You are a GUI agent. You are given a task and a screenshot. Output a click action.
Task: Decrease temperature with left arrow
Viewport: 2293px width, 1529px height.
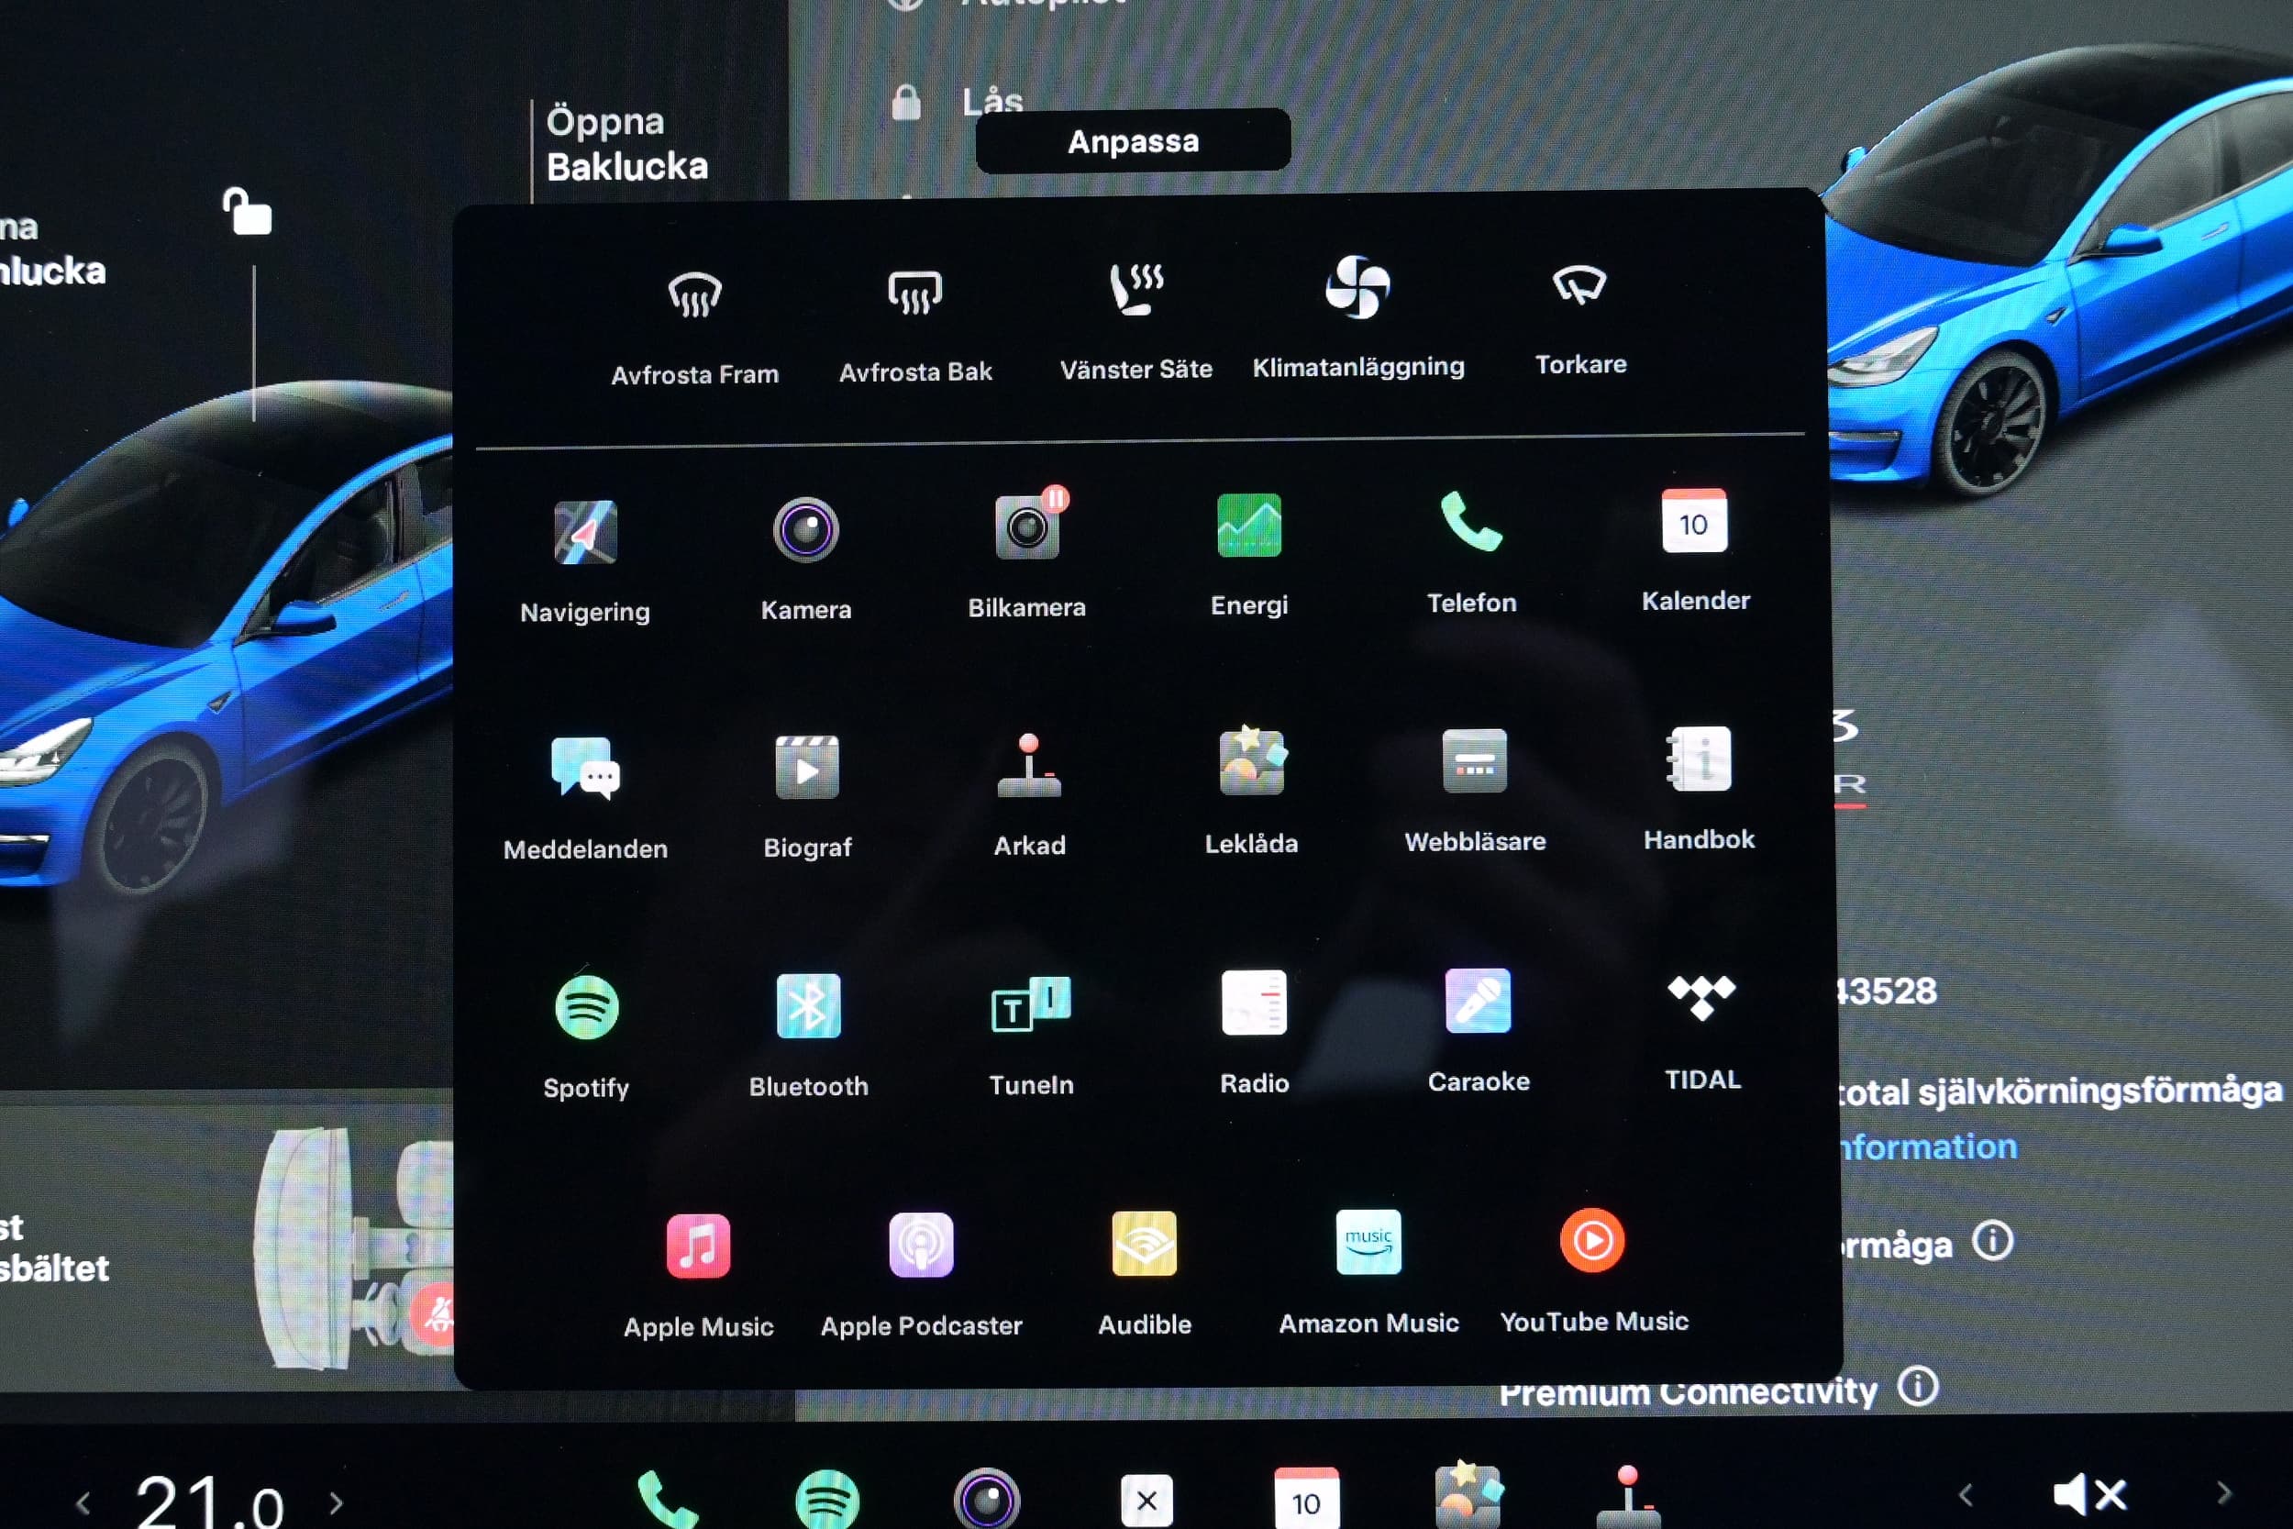point(83,1502)
